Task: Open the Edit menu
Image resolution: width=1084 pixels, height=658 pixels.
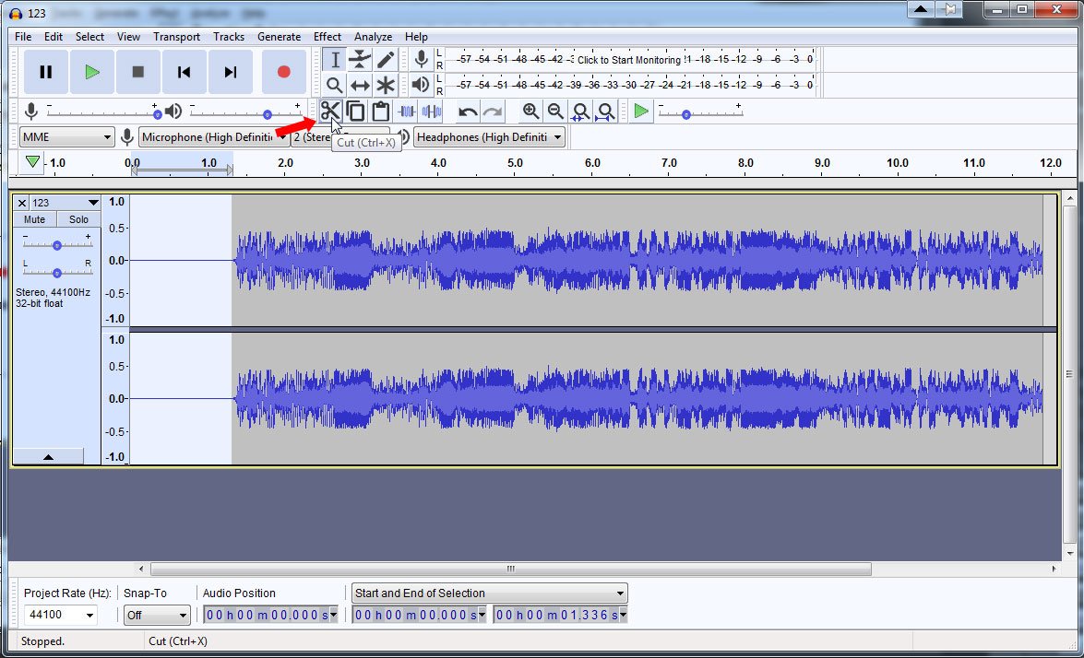Action: (54, 37)
